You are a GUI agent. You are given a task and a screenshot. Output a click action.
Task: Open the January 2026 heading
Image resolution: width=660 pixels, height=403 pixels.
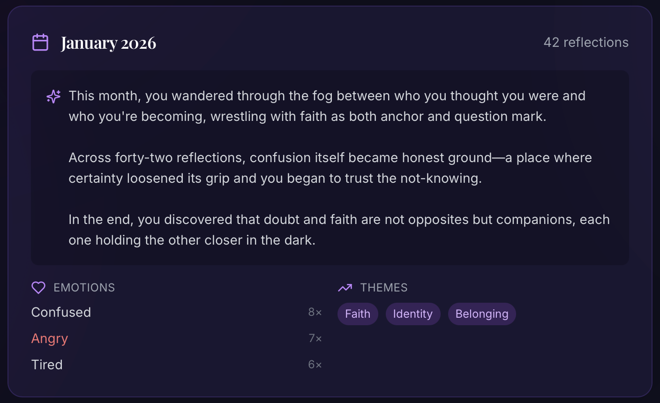108,43
